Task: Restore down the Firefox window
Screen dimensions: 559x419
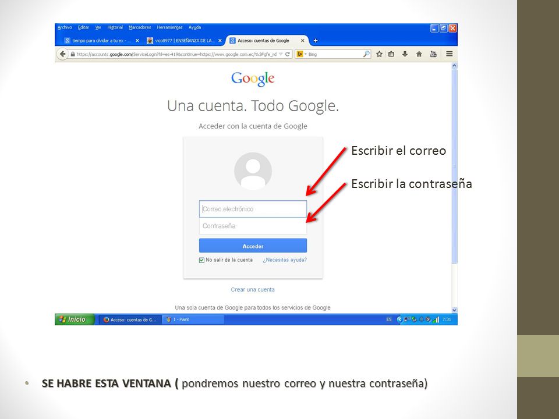Action: pyautogui.click(x=444, y=28)
